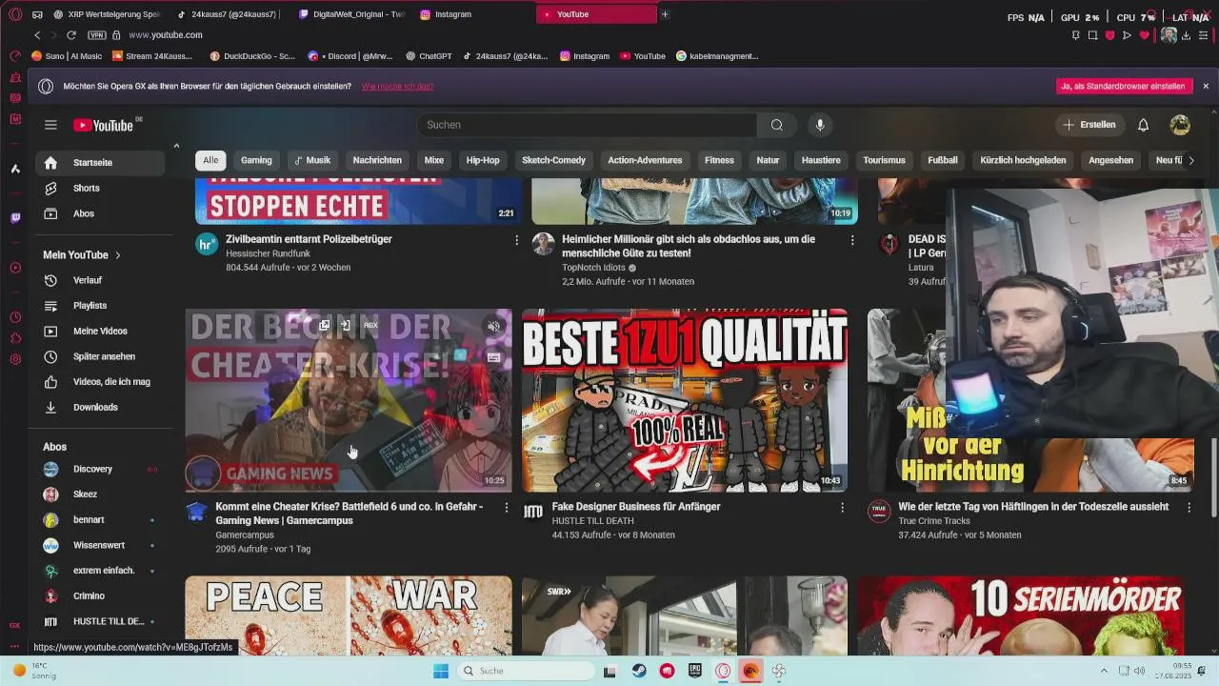1219x686 pixels.
Task: Toggle the VPN badge in the address bar
Action: click(x=96, y=35)
